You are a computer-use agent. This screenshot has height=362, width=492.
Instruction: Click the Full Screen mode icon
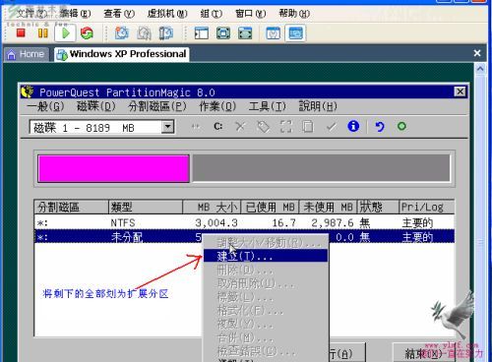(x=223, y=33)
